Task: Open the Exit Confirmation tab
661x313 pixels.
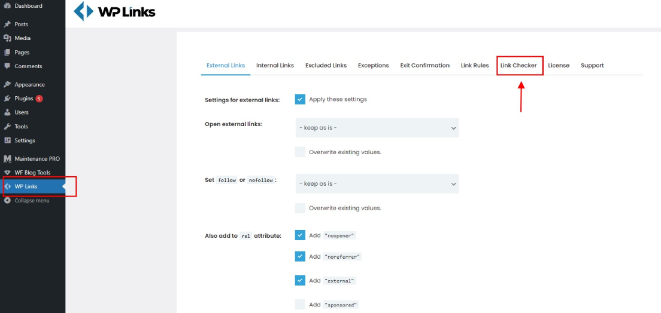Action: pyautogui.click(x=425, y=66)
